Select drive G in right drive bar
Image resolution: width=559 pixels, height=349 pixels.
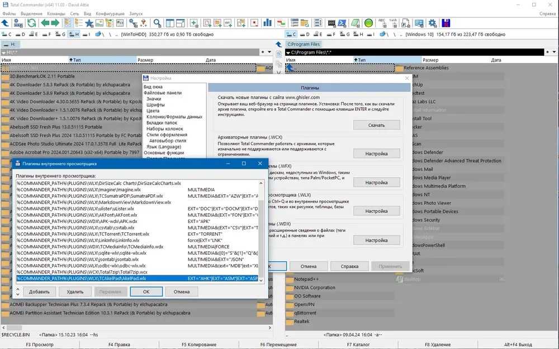(345, 35)
